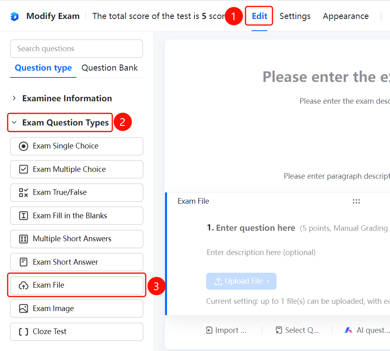Add a Cloze Test question

point(76,332)
